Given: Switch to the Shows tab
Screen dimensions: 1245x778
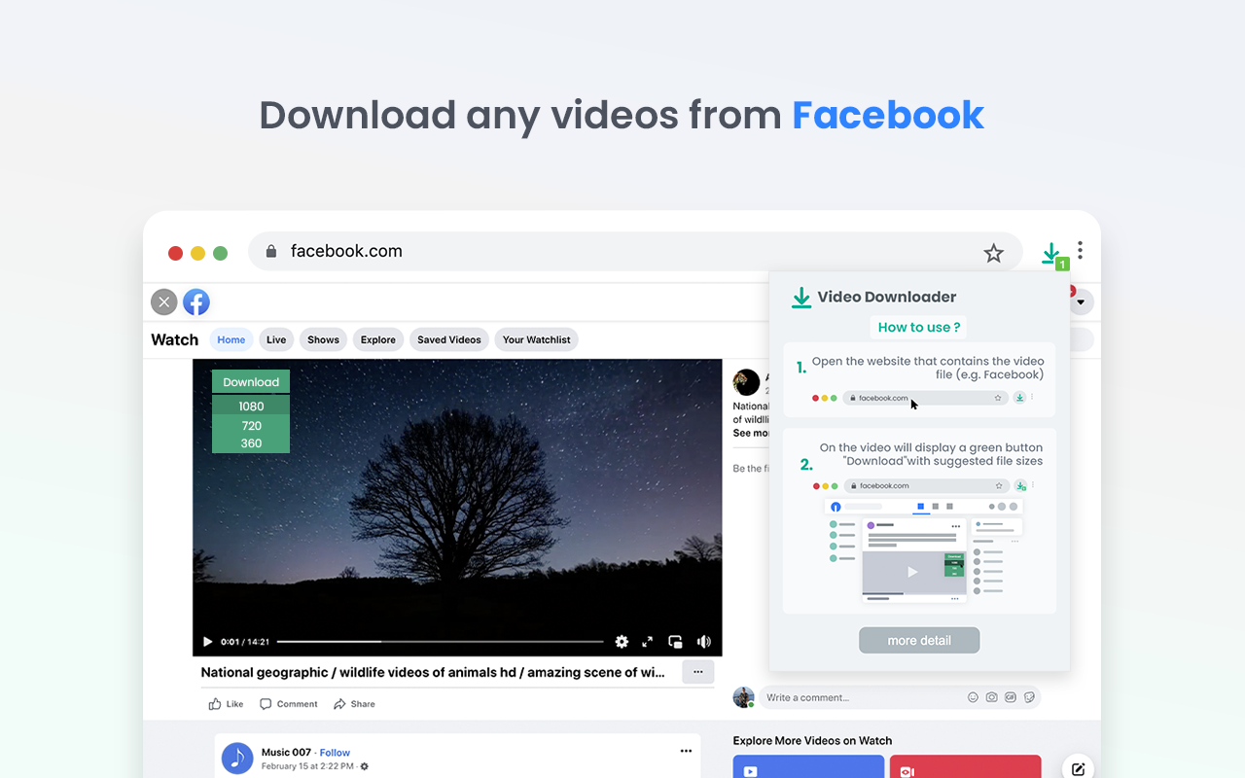Looking at the screenshot, I should pos(323,339).
